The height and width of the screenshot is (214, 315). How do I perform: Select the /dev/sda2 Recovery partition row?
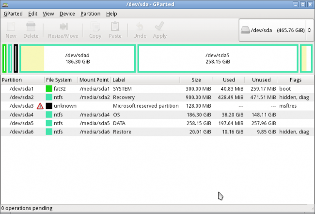145,97
